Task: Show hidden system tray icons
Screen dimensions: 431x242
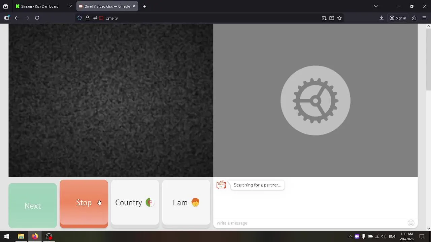Action: (350, 237)
